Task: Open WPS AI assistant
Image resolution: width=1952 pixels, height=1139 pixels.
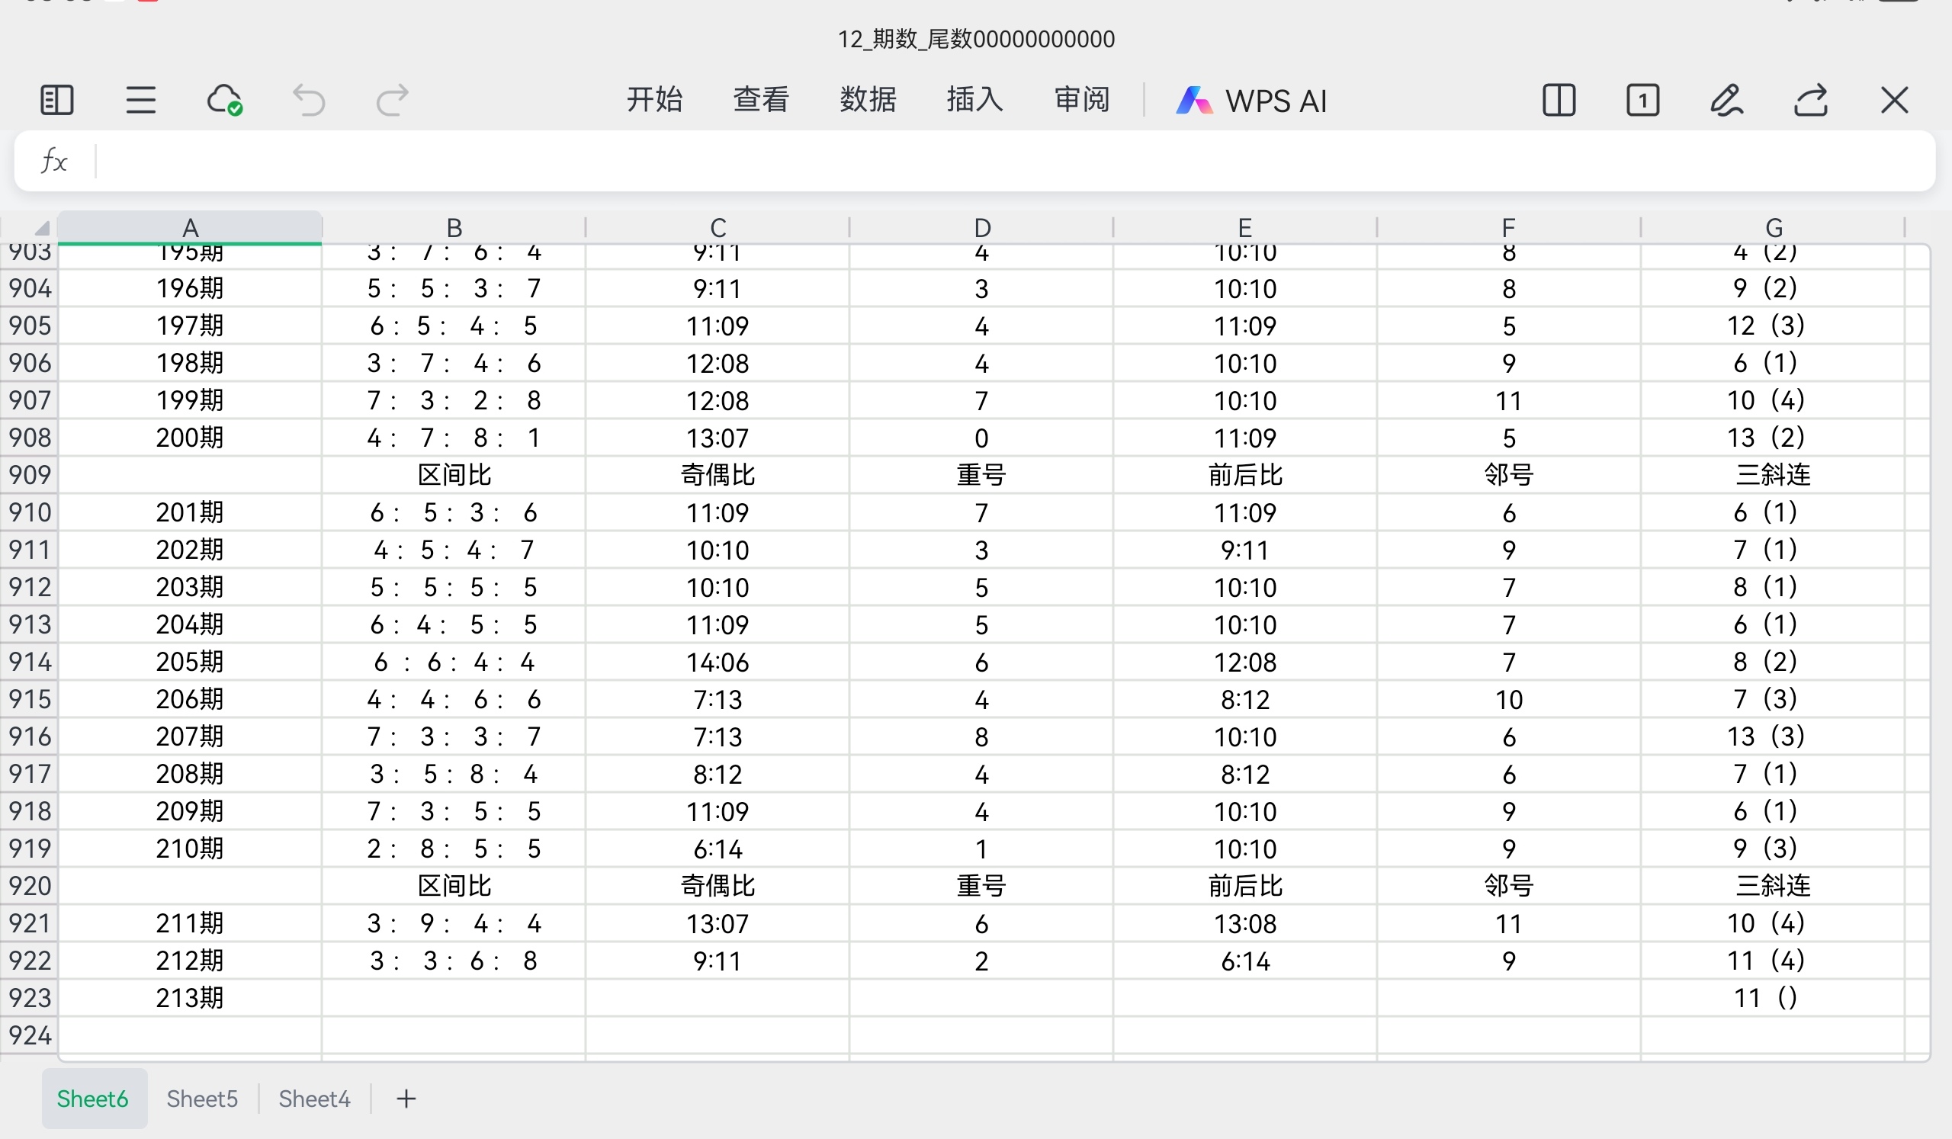Action: (1251, 101)
